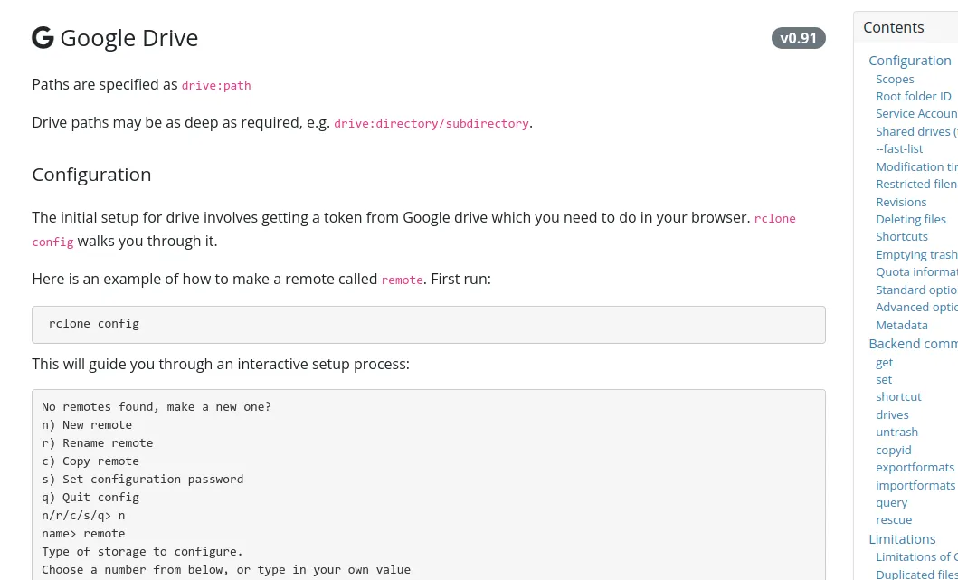Click the Google Drive page heading
Image resolution: width=958 pixels, height=580 pixels.
(128, 38)
